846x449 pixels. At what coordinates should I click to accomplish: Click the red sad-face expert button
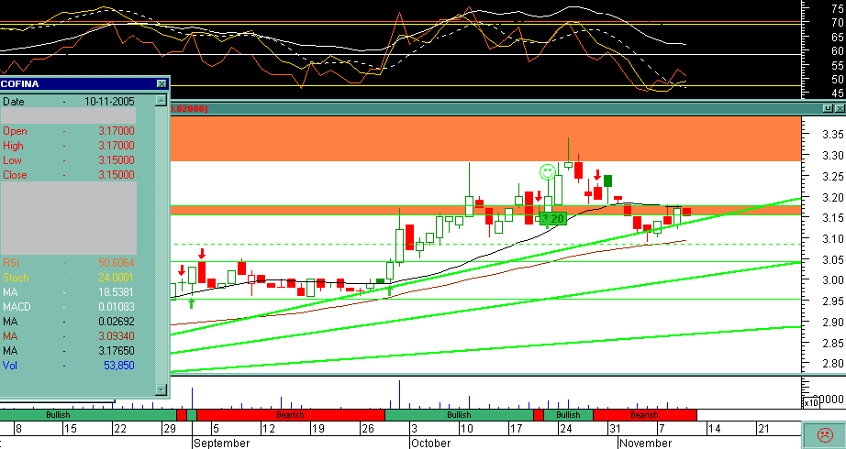pos(824,434)
